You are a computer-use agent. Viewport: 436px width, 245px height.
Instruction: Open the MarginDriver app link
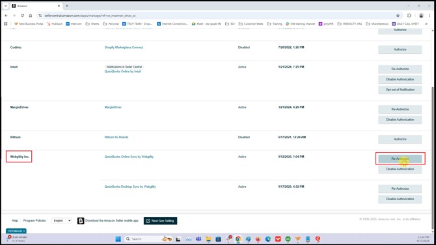(113, 107)
